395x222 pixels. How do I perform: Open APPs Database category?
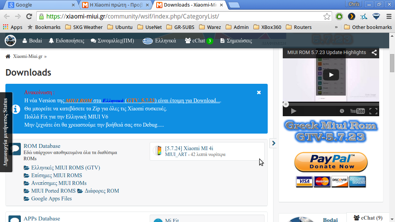click(42, 219)
